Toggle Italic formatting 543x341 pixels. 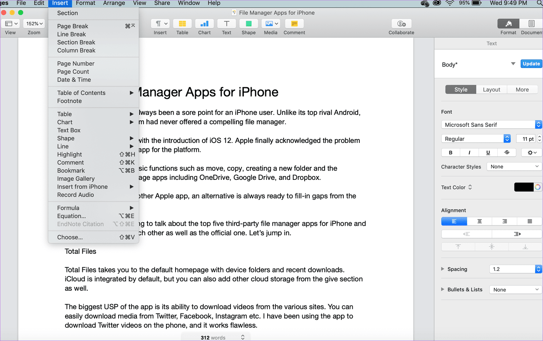pyautogui.click(x=469, y=153)
